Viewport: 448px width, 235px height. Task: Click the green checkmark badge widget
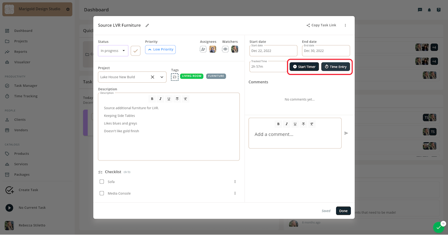pos(438,227)
